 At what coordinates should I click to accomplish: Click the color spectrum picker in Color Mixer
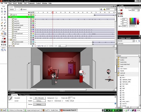[133, 21]
